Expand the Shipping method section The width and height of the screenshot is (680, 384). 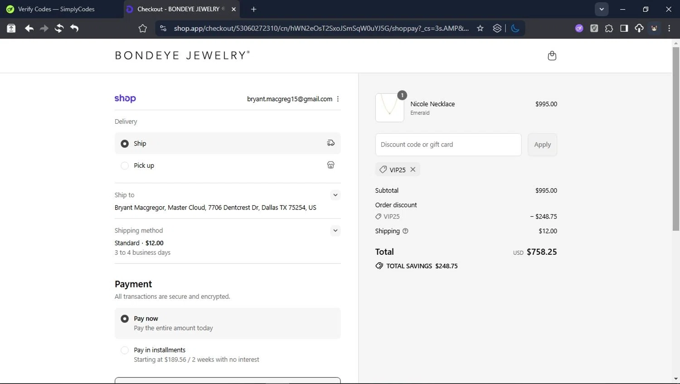pyautogui.click(x=335, y=230)
